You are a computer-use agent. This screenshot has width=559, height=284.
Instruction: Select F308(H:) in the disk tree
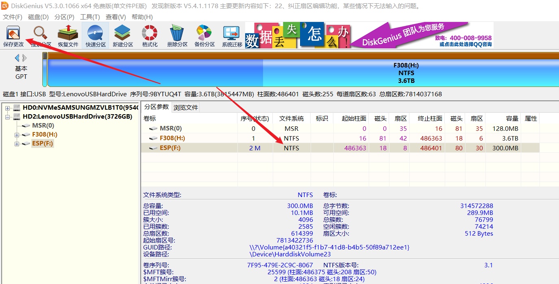click(x=45, y=134)
